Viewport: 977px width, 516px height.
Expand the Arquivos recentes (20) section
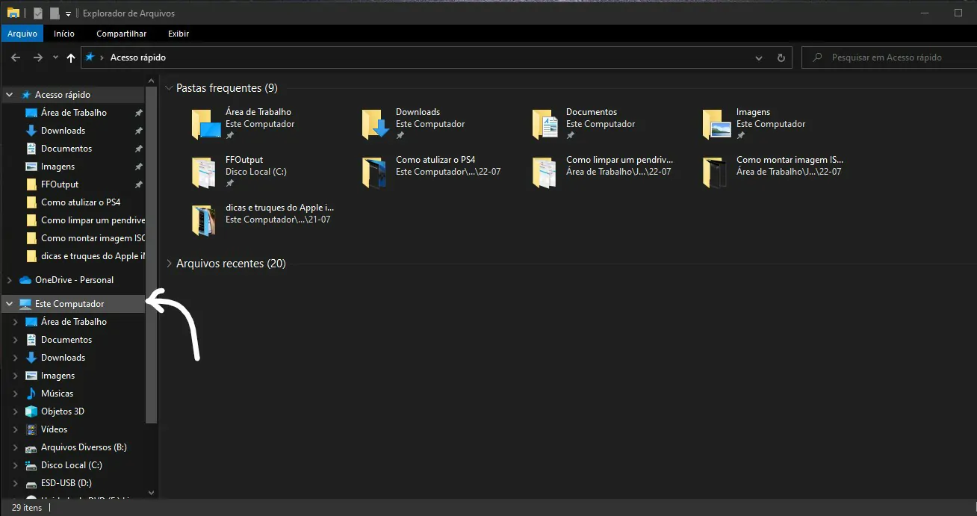point(170,264)
